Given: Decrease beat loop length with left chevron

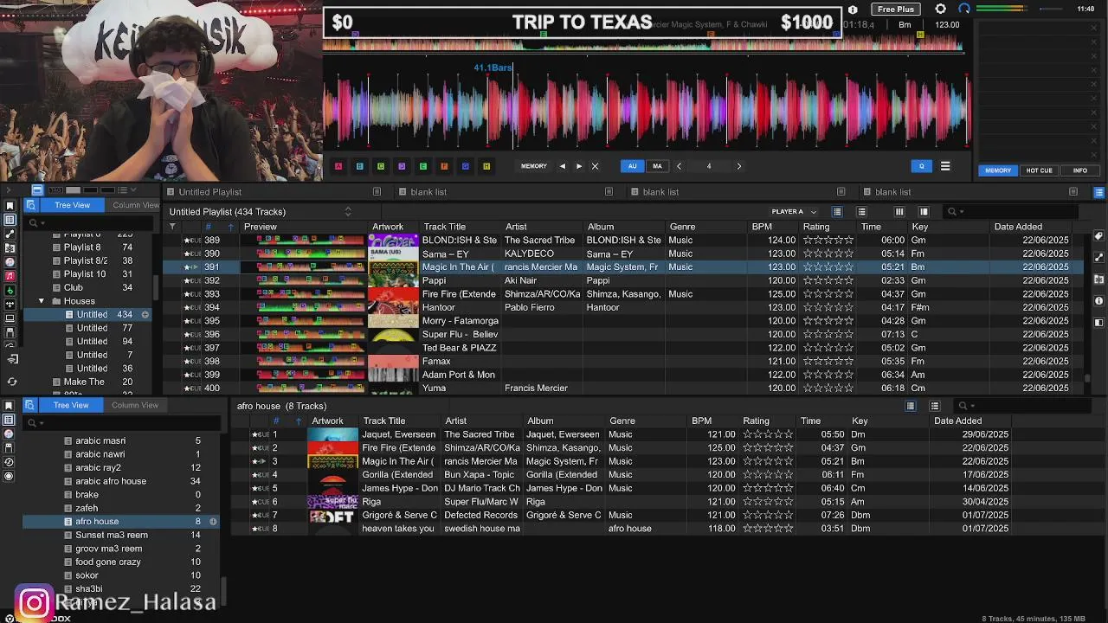Looking at the screenshot, I should point(679,166).
